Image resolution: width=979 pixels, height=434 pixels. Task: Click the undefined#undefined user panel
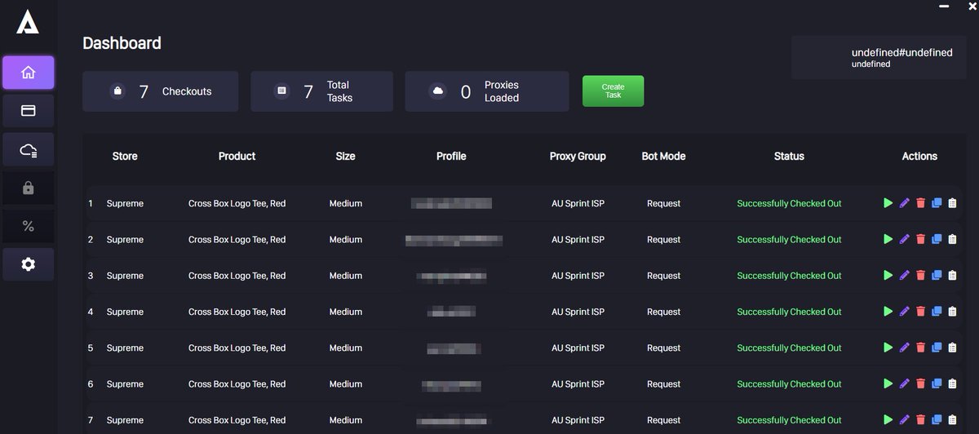click(x=879, y=57)
